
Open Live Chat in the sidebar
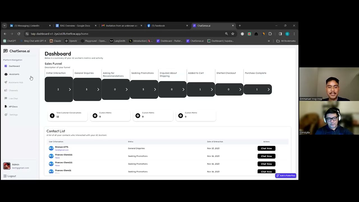tap(11, 99)
